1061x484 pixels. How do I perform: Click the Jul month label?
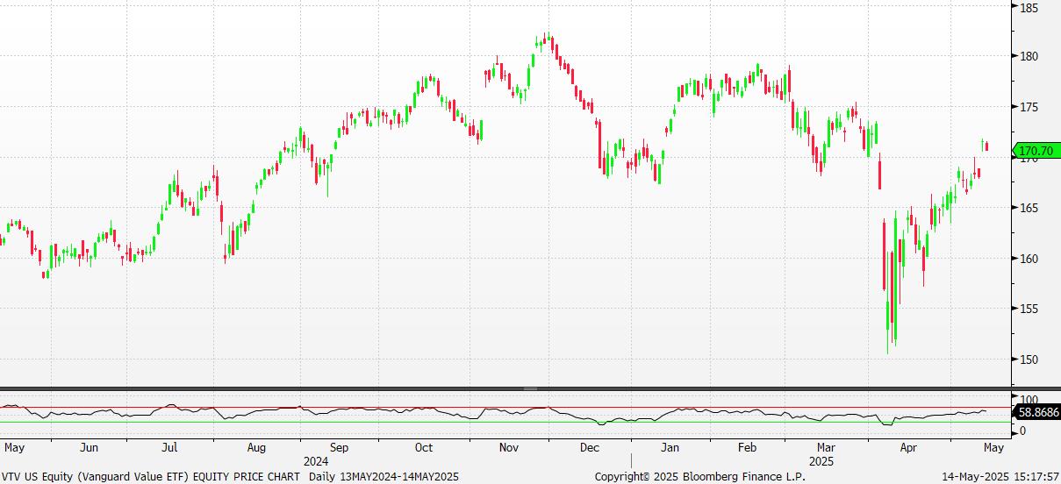[170, 447]
